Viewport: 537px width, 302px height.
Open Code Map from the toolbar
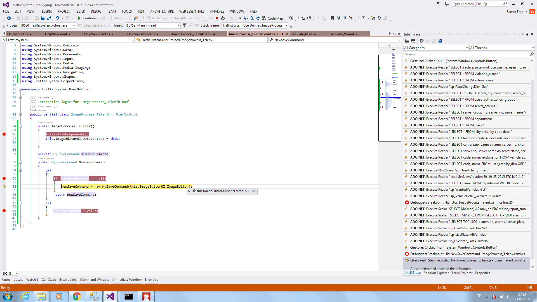(273, 18)
